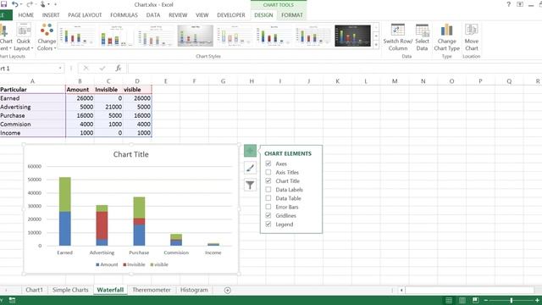Uncheck the Axes checkbox
Viewport: 542px width, 305px height.
tap(268, 164)
